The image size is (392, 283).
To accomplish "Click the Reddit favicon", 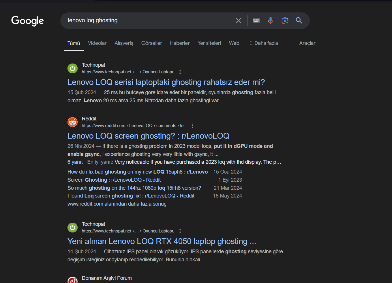I will pyautogui.click(x=73, y=122).
